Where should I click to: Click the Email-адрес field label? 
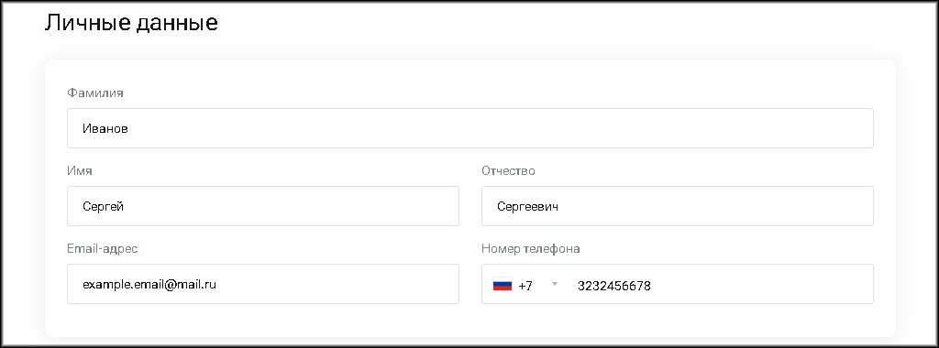103,248
